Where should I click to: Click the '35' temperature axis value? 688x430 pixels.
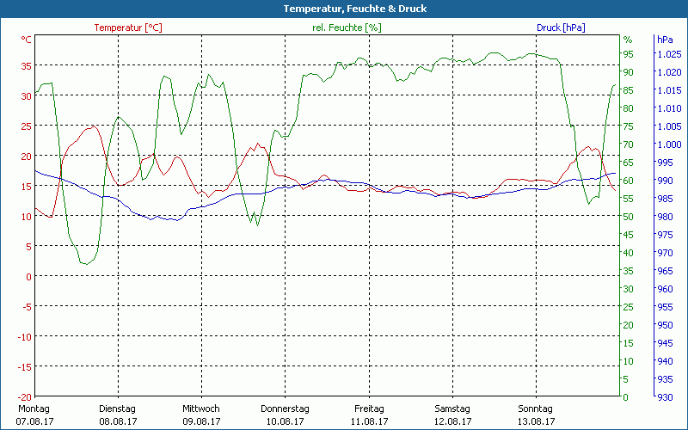pyautogui.click(x=27, y=66)
